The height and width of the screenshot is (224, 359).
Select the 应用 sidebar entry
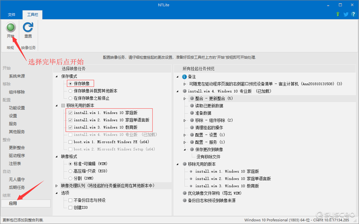26,203
